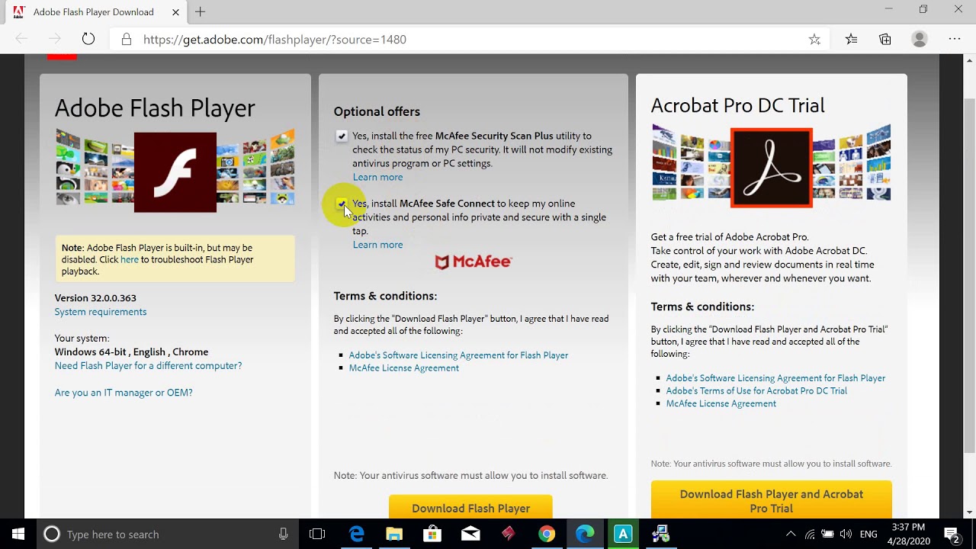
Task: Click 'here' to troubleshoot Flash Player
Action: (130, 259)
